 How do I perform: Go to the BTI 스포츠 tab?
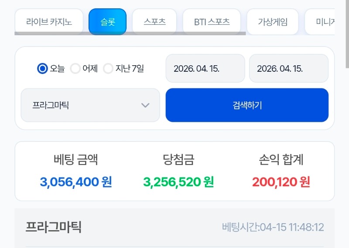coord(212,22)
